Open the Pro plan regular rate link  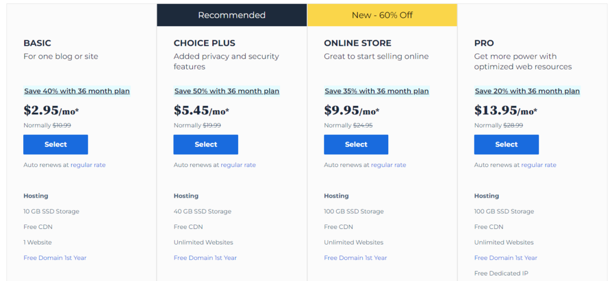[x=539, y=165]
